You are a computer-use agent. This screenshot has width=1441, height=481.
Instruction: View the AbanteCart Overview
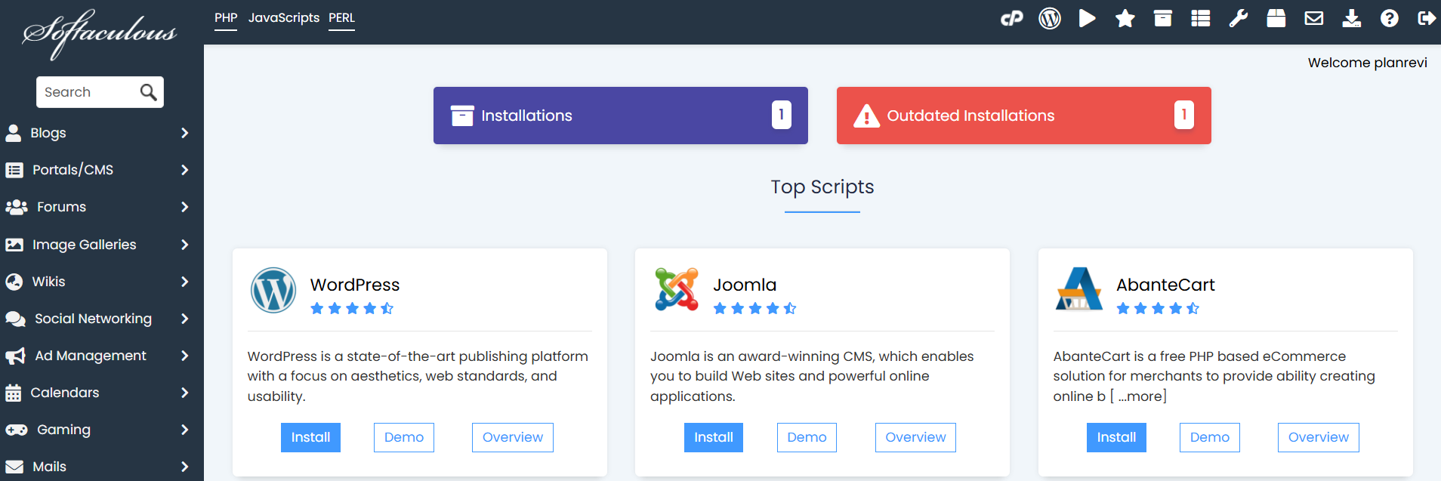(1319, 437)
